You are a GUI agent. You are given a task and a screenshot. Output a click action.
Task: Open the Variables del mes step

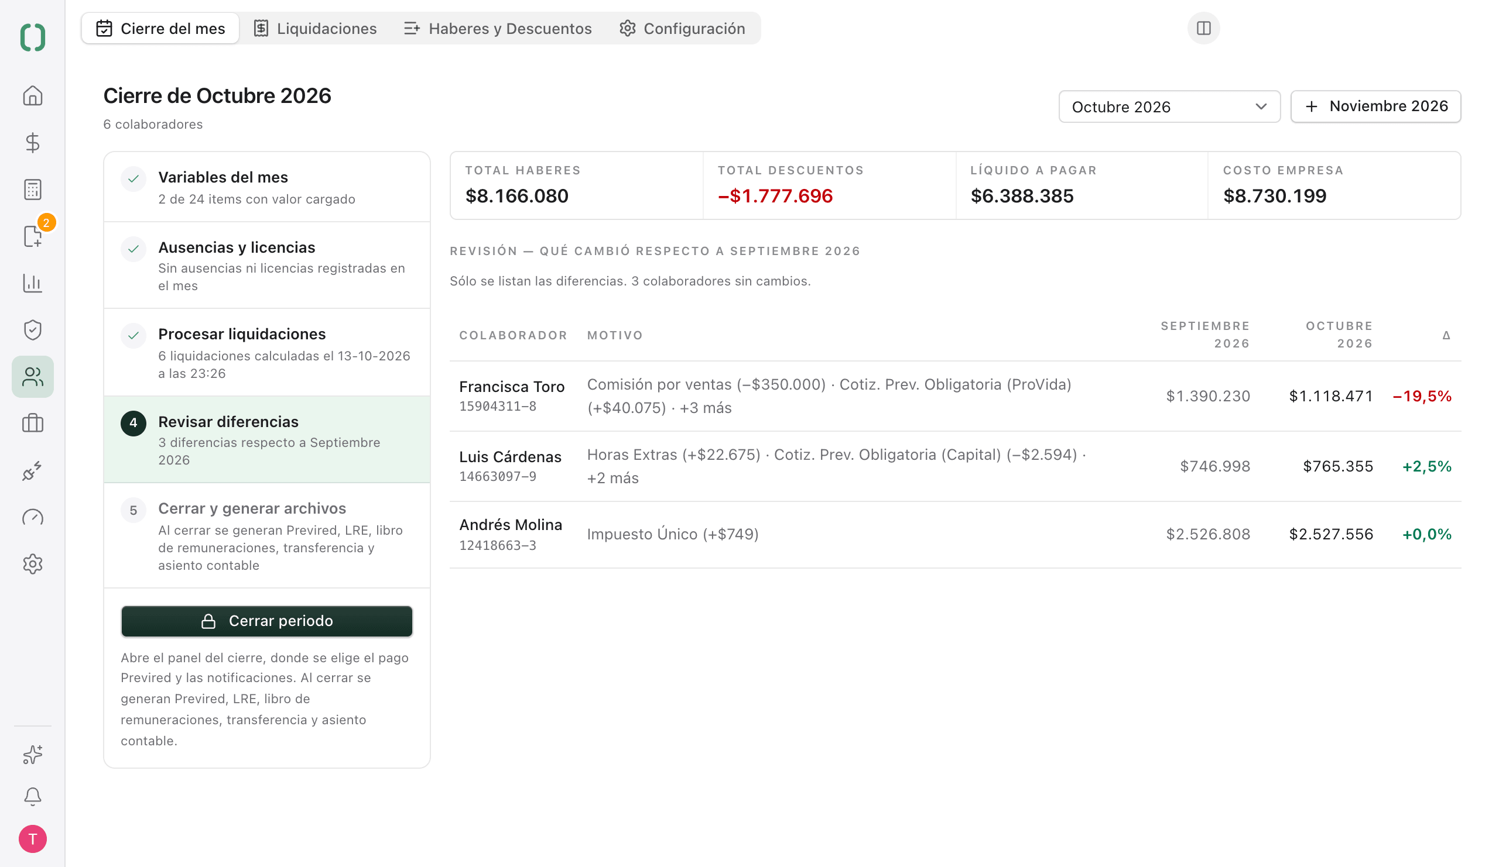266,187
